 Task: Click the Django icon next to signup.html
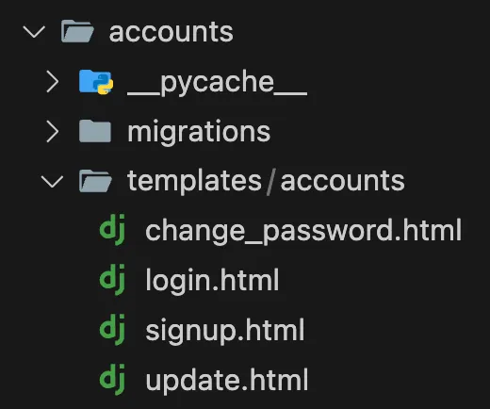coord(112,330)
